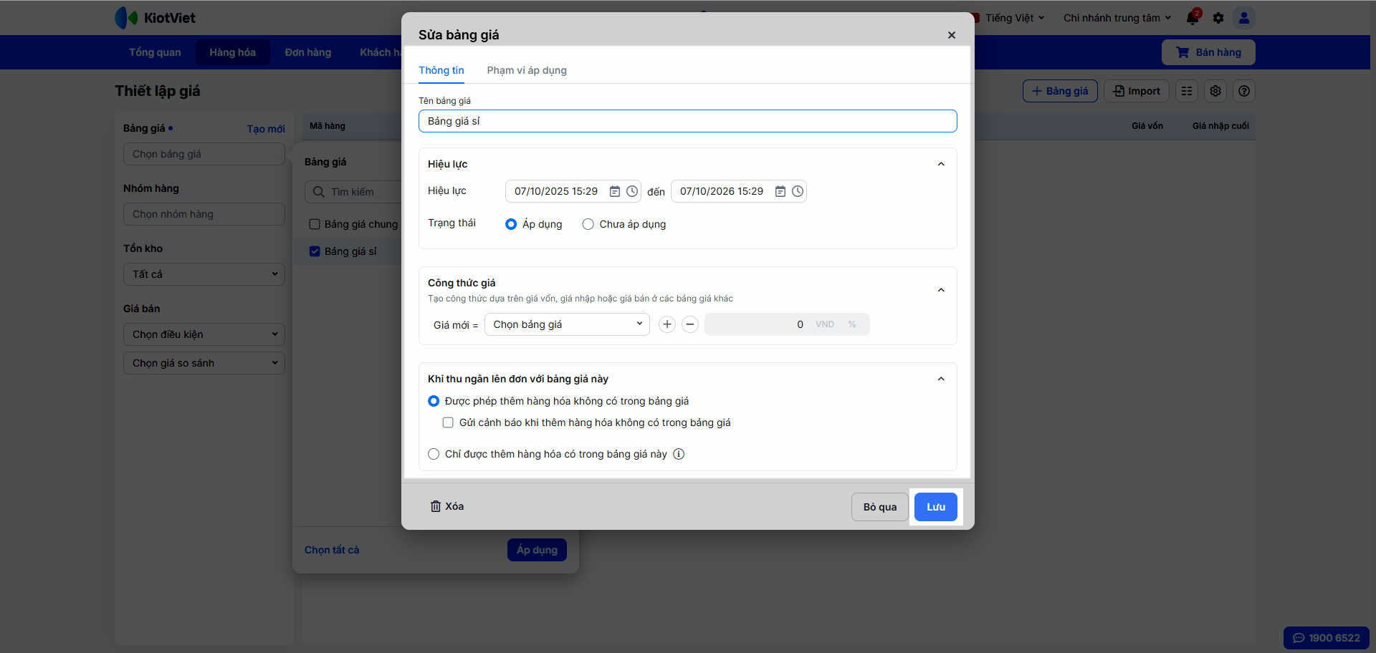
Task: Click the column view icon in page toolbar
Action: [1187, 91]
